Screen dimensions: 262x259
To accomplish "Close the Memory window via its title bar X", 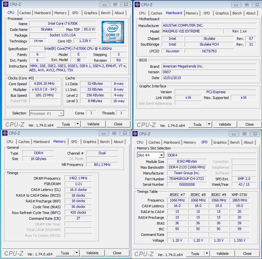I will click(125, 133).
